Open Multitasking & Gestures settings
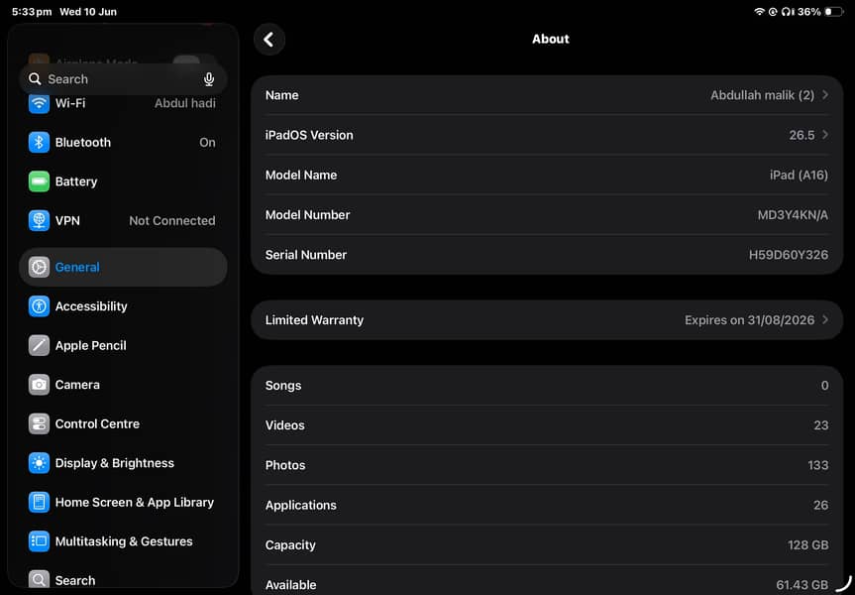This screenshot has width=855, height=595. coord(123,541)
